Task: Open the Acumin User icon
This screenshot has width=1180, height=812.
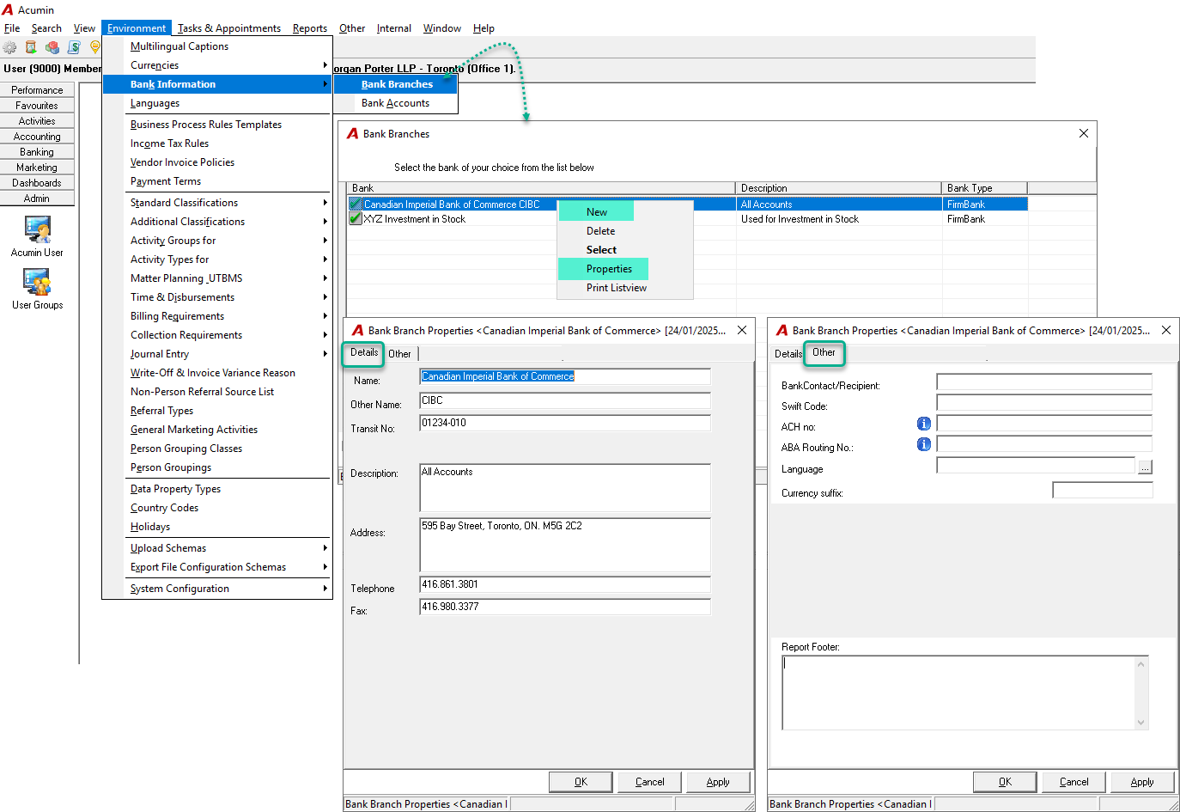Action: tap(37, 229)
